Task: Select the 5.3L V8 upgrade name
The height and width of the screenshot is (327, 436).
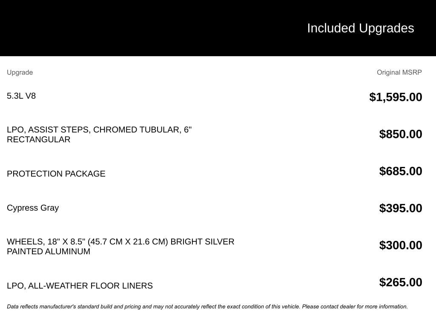Action: click(x=21, y=96)
